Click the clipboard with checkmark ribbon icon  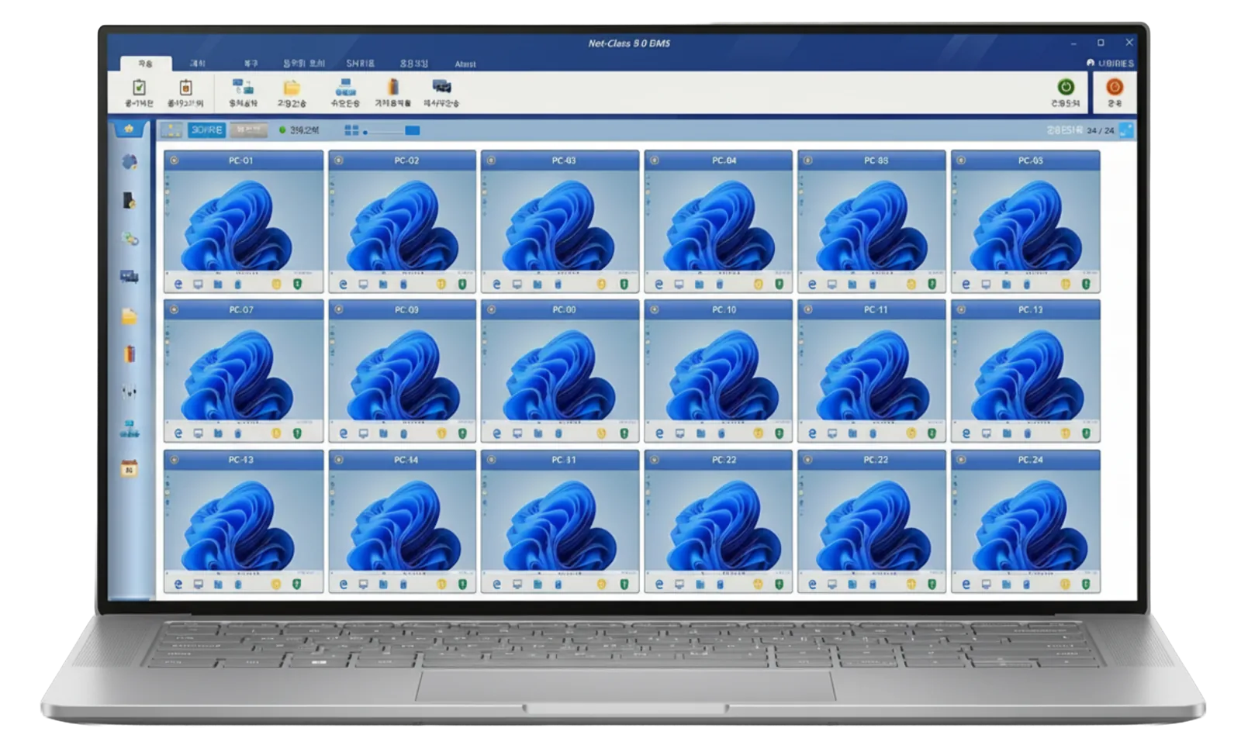(139, 88)
